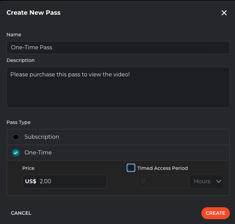Image resolution: width=235 pixels, height=224 pixels.
Task: Click the Timed Access Period label
Action: [162, 168]
